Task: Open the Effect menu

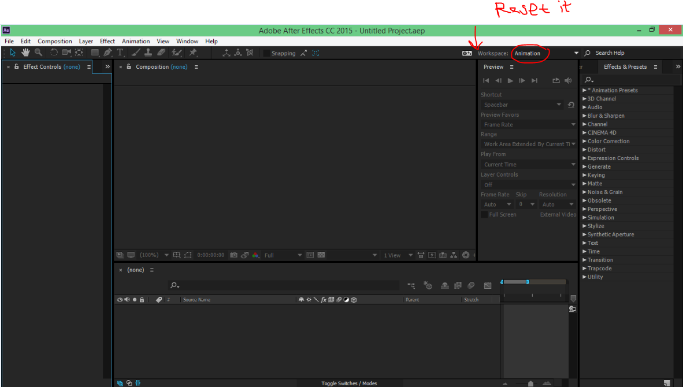Action: pos(107,42)
